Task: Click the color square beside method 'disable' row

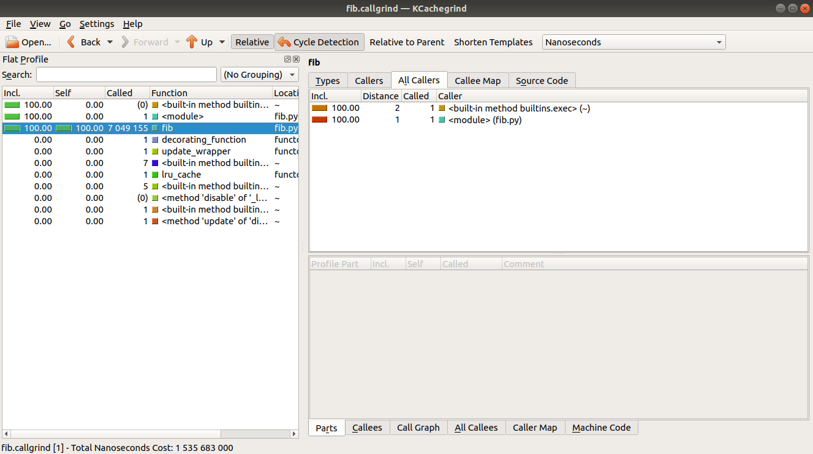Action: (155, 198)
